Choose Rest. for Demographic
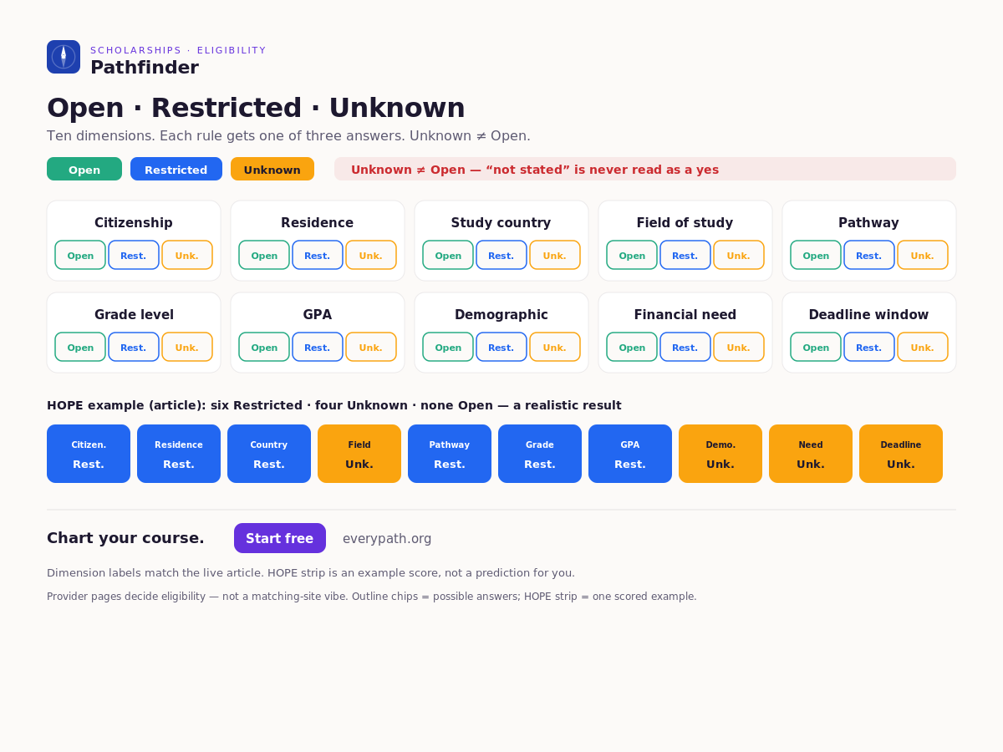Screen dimensions: 1003x752 click(x=501, y=347)
